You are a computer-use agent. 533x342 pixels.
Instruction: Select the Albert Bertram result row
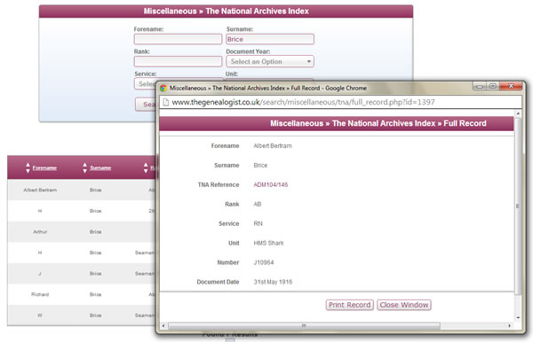point(81,190)
